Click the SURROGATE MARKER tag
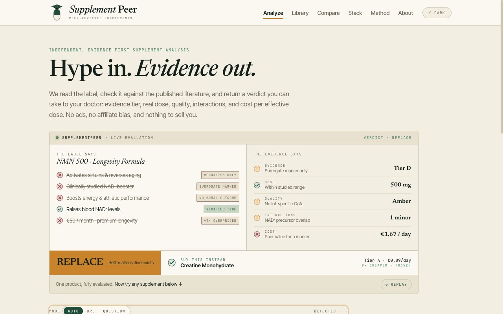 pyautogui.click(x=218, y=186)
